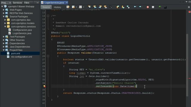Click line number 40 in the gutter
191x107 pixels.
44,103
